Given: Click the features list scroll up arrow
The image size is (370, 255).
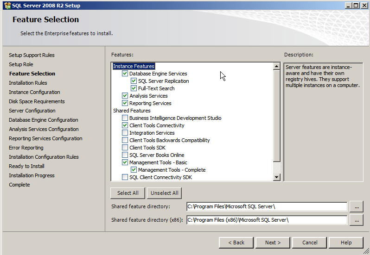Looking at the screenshot, I should tap(276, 66).
